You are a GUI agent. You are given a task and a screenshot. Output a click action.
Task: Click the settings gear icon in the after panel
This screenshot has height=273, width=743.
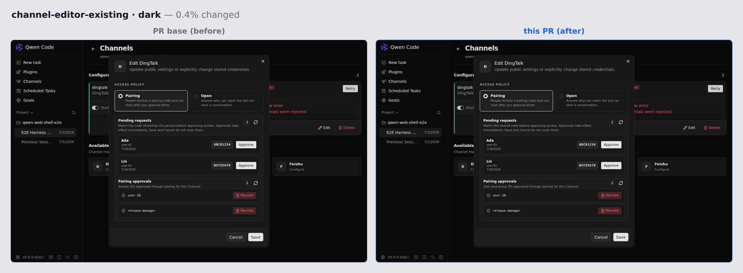pos(383,257)
